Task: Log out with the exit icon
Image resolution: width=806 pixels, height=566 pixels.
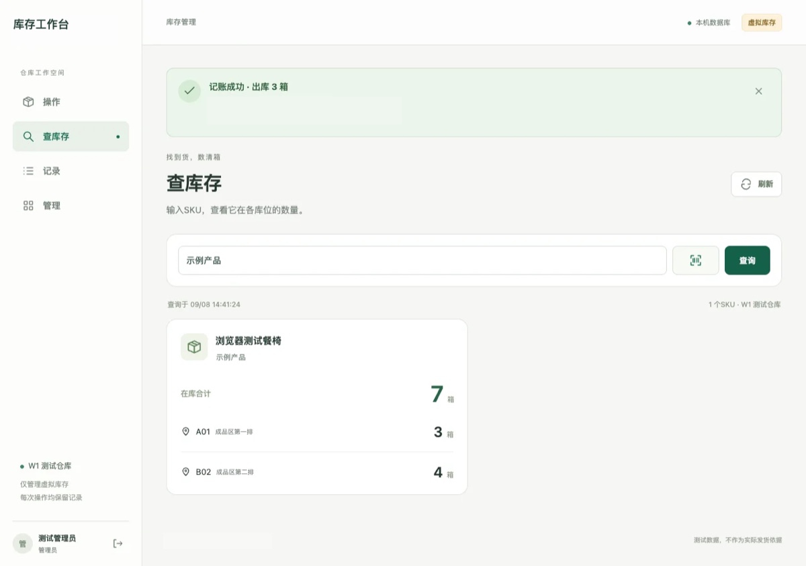Action: tap(118, 543)
